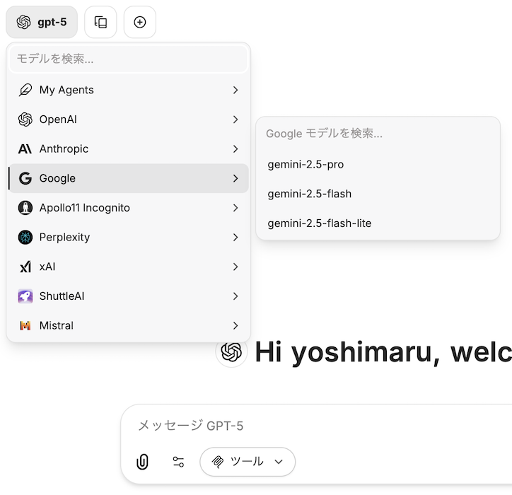This screenshot has height=495, width=512.
Task: Click the OpenAI logo in model list
Action: tap(25, 120)
